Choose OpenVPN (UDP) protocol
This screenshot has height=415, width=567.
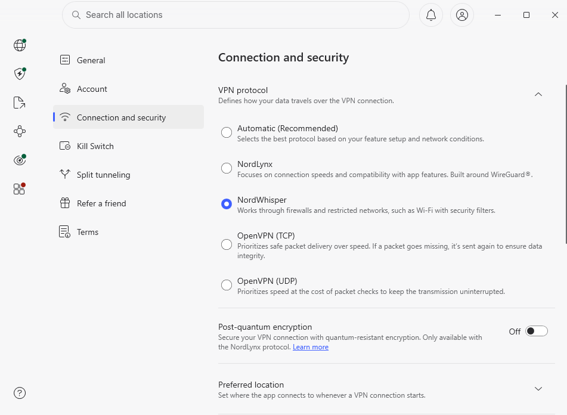tap(227, 285)
